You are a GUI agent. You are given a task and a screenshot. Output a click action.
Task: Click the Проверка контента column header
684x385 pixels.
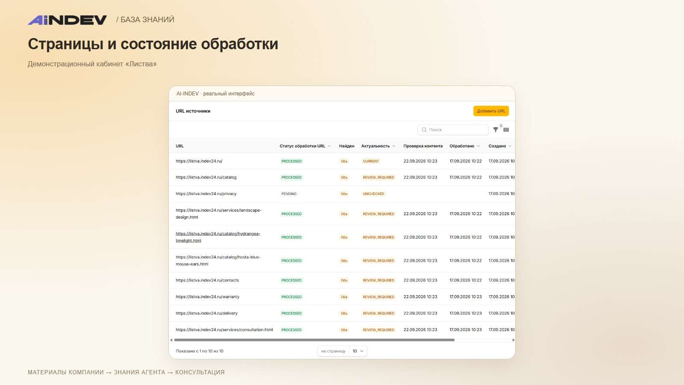(x=423, y=146)
